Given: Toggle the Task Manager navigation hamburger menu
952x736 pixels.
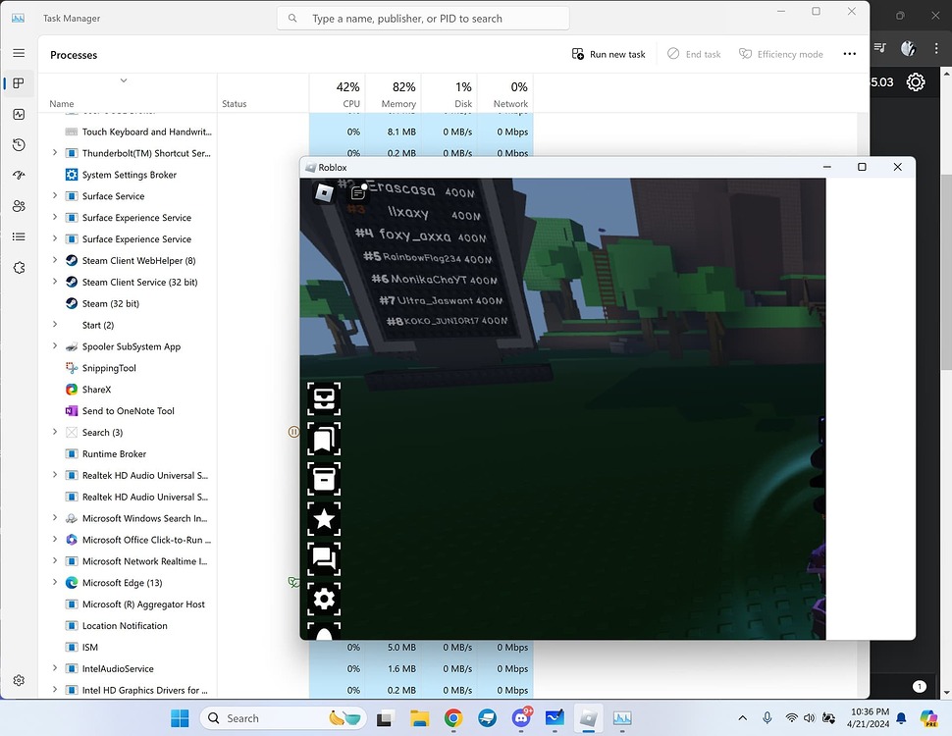Looking at the screenshot, I should pyautogui.click(x=18, y=53).
